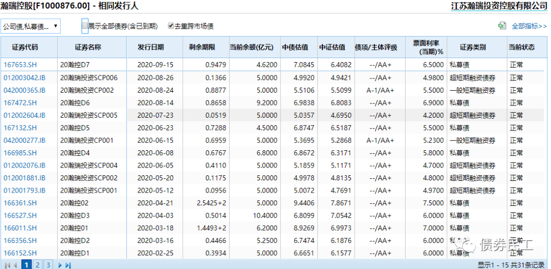551x269 pixels.
Task: Open bond code 042000277.IB
Action: (24, 140)
